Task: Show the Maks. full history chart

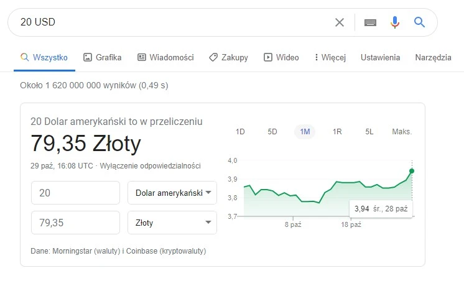Action: tap(402, 132)
